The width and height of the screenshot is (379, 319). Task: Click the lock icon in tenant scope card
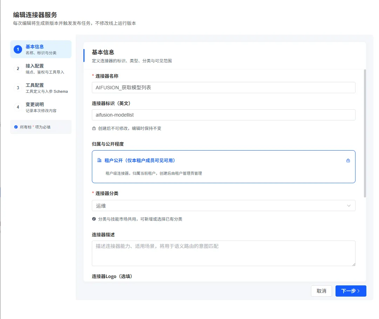pyautogui.click(x=348, y=160)
